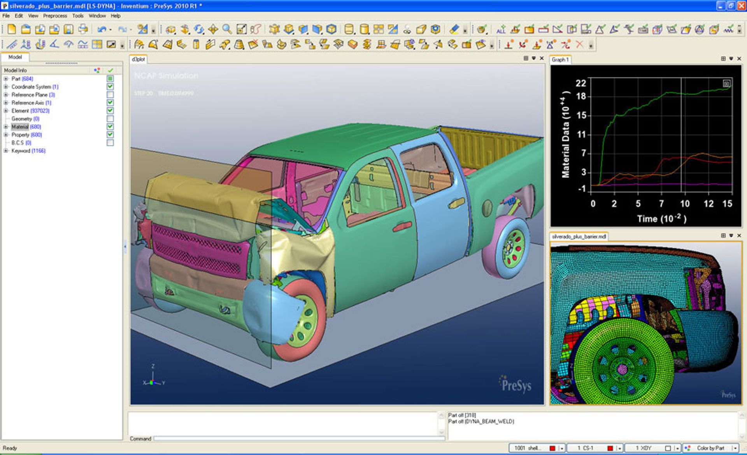This screenshot has width=747, height=455.
Task: Enable the Reference Plane checkbox
Action: pos(110,95)
